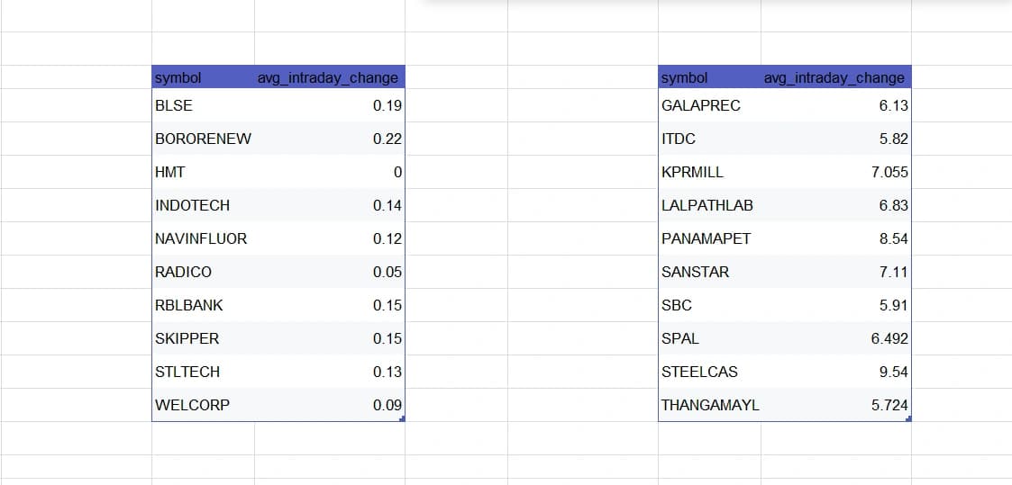Click the 0.05 value for RADICO

click(x=330, y=272)
